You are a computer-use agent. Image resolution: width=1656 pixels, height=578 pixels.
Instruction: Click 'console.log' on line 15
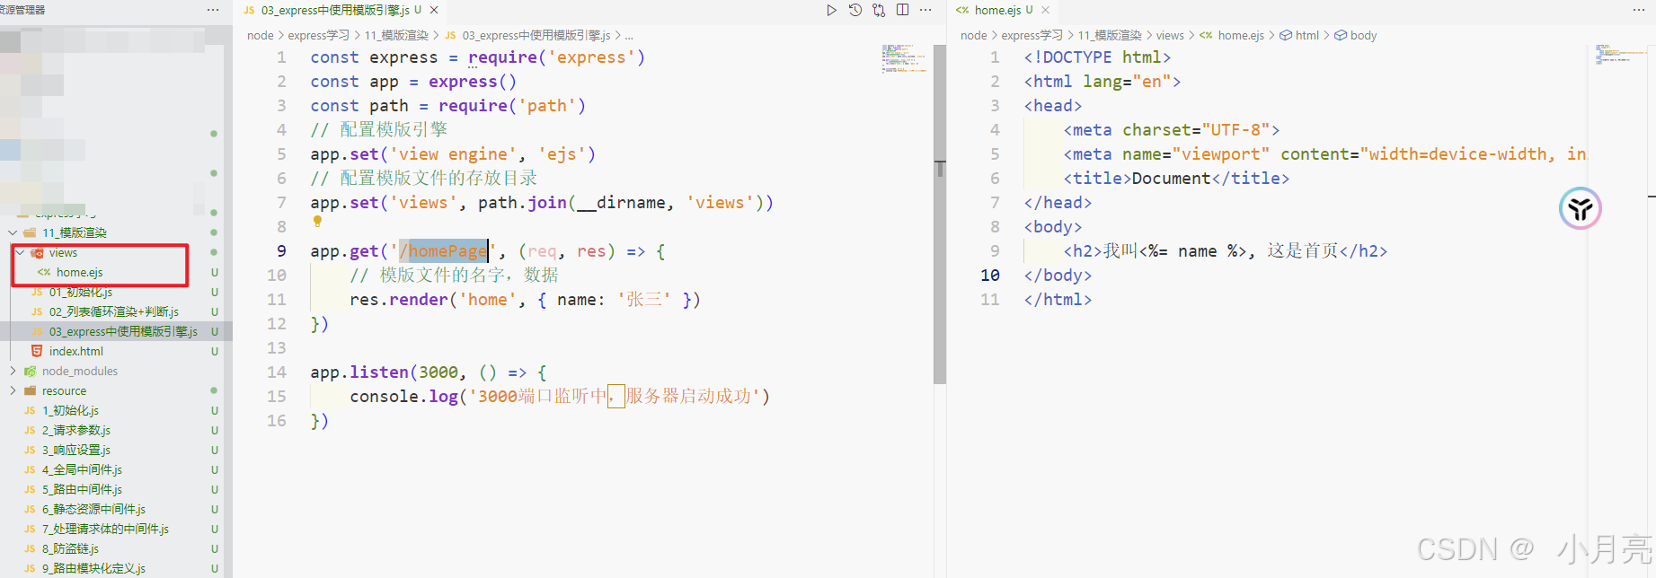403,397
